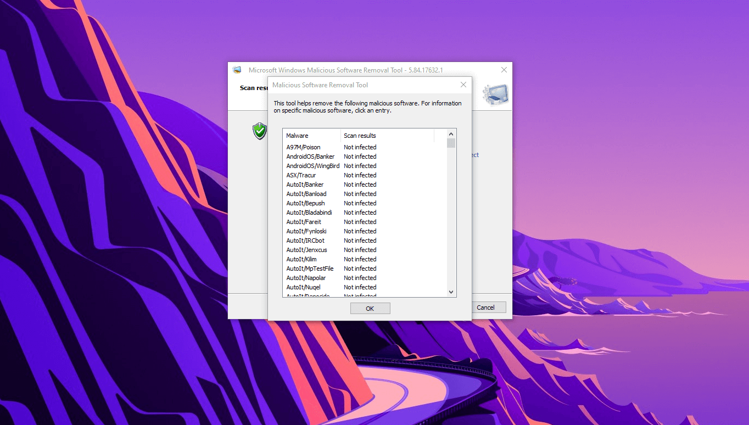Click the scroll up arrow in malware list

point(451,134)
